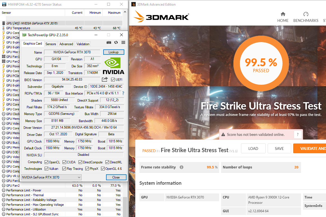This screenshot has width=326, height=217.
Task: Click the Performance Limit - Thermal row icon
Action: click(x=4, y=195)
